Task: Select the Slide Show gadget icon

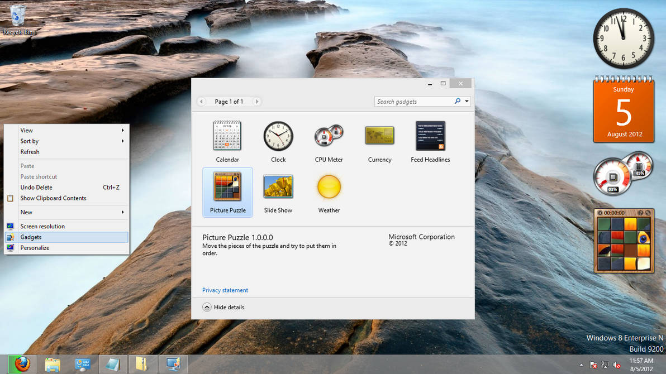Action: coord(278,186)
